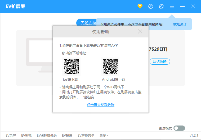
Task: Open the EV录屏 link
Action: coord(11,136)
